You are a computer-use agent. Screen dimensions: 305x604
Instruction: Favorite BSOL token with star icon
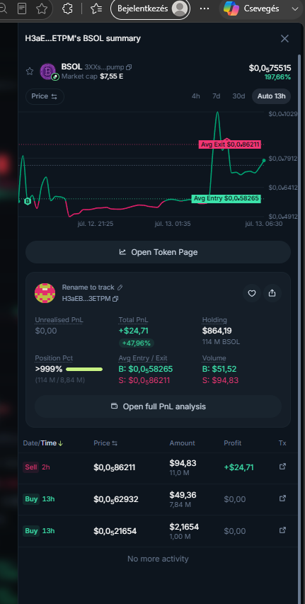(x=30, y=72)
